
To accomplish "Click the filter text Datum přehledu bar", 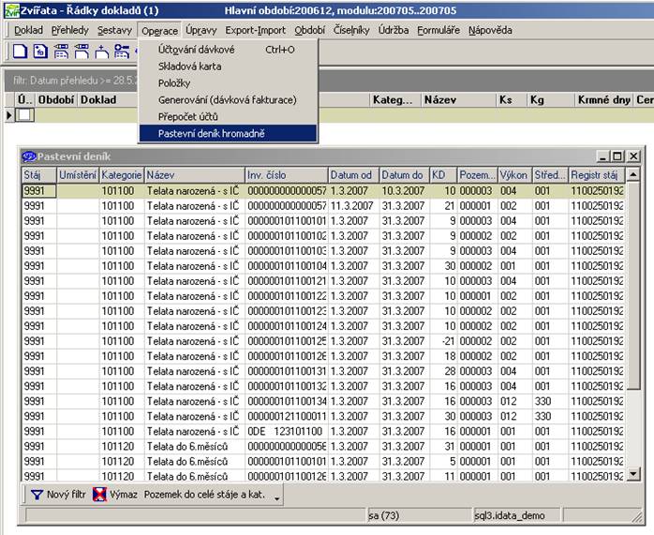I will click(75, 81).
